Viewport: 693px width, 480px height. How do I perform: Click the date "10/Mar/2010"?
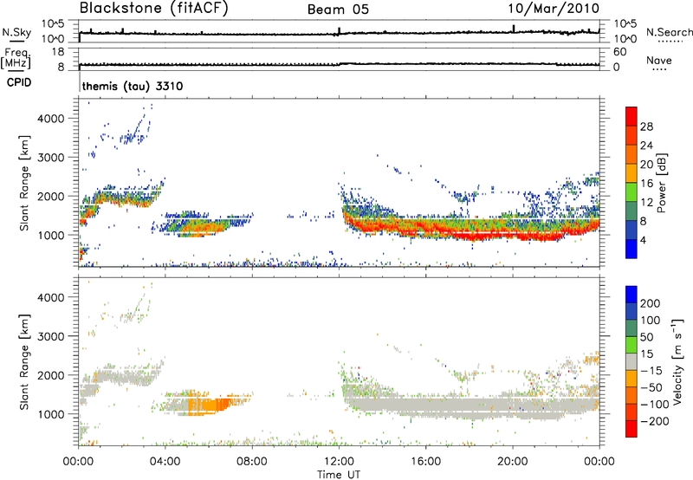coord(554,9)
